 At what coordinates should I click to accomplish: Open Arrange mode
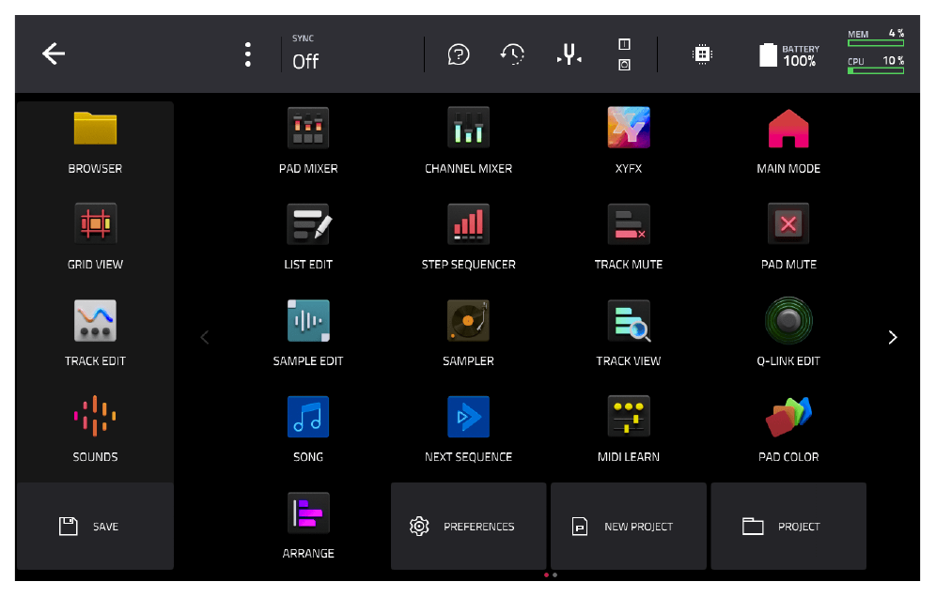[x=308, y=526]
